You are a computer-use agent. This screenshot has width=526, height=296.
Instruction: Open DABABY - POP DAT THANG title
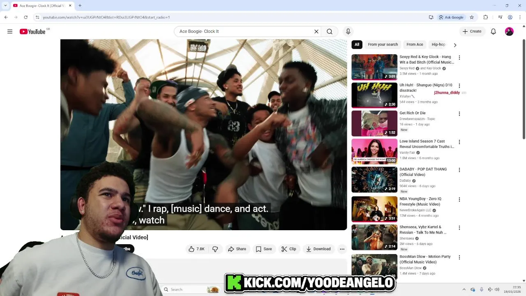coord(423,172)
